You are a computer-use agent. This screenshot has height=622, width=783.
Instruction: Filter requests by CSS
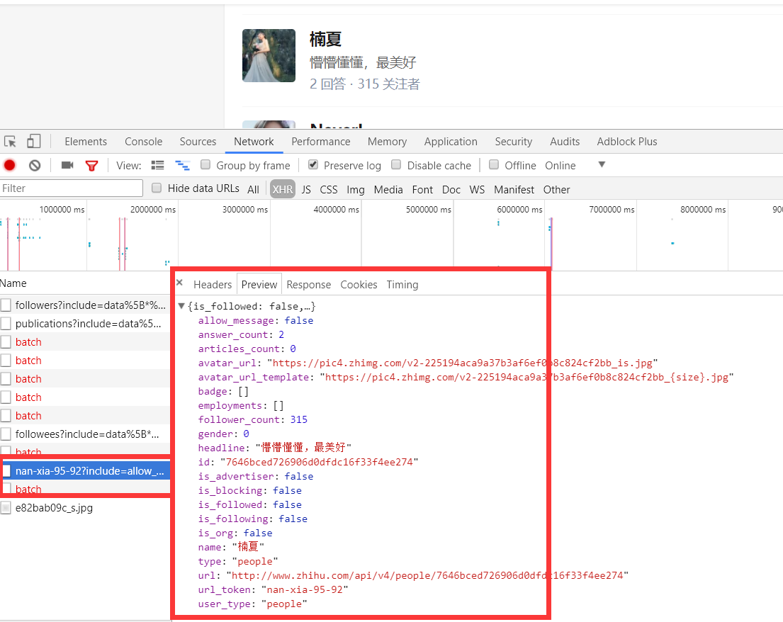click(329, 190)
